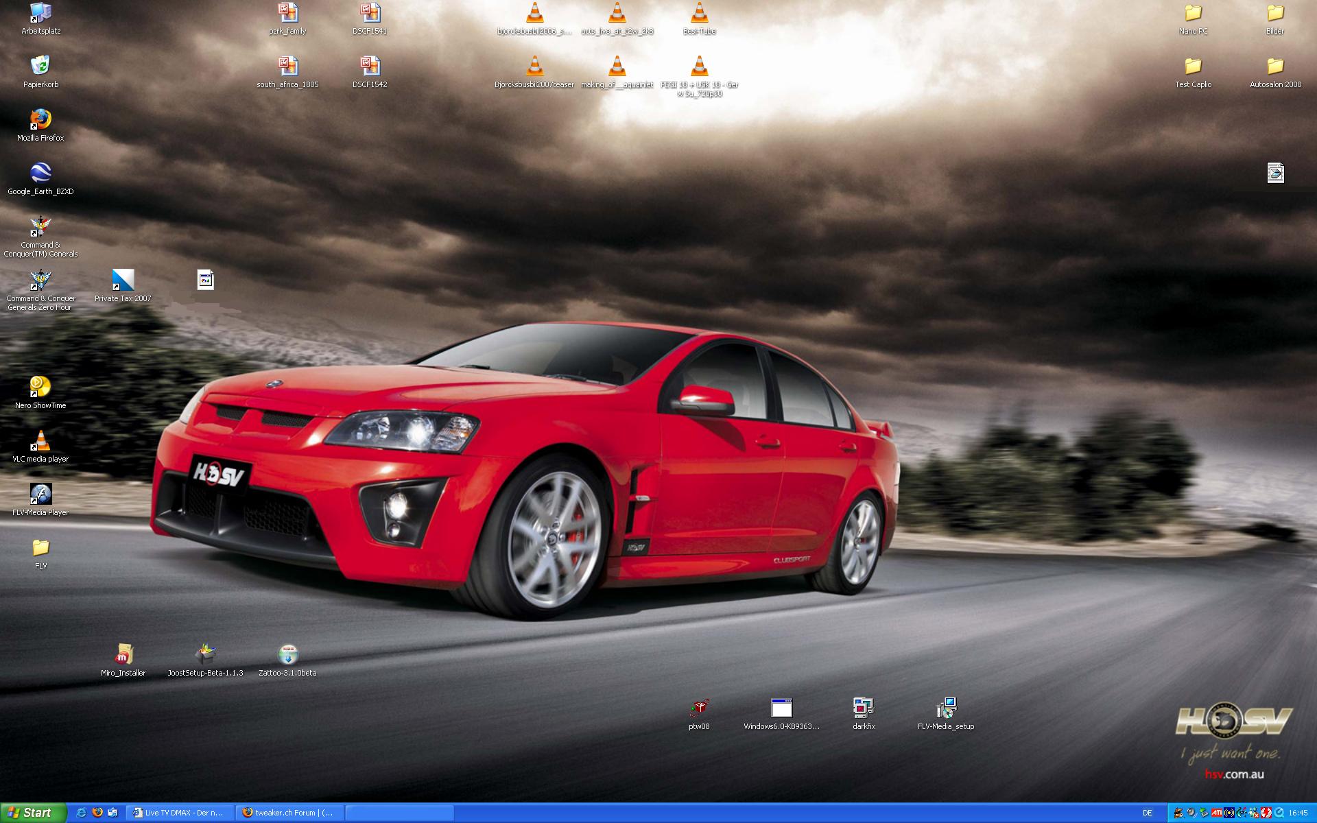This screenshot has width=1317, height=823.
Task: Select the VLC media player shortcut
Action: 41,440
